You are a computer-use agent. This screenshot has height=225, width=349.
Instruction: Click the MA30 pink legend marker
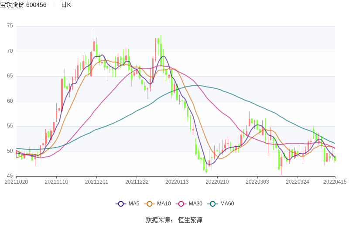181,204
